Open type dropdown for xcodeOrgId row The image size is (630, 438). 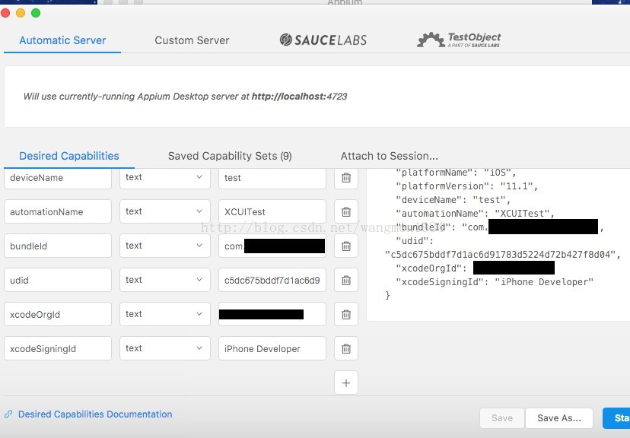[165, 314]
